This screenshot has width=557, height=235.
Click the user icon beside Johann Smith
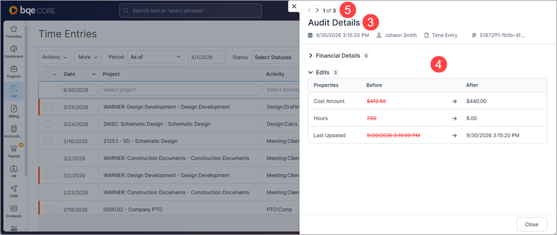(x=379, y=35)
